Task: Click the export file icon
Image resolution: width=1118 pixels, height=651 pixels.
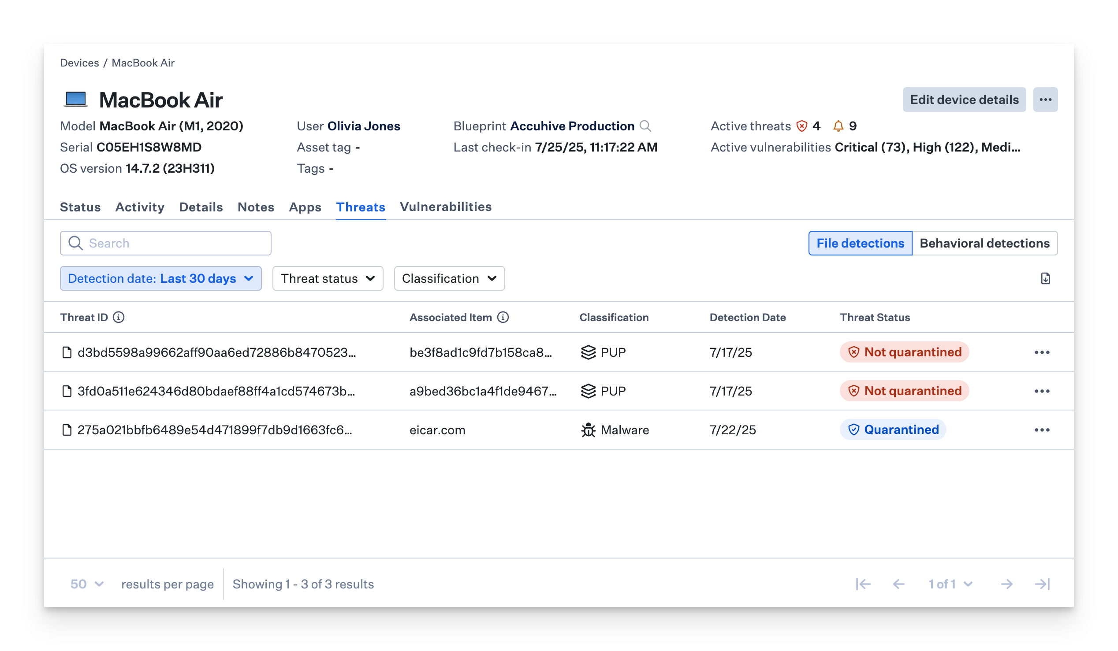Action: [1045, 278]
